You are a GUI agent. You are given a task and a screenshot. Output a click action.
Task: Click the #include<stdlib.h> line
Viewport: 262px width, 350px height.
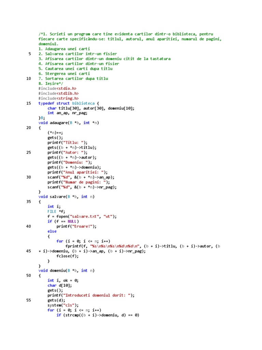[59, 94]
